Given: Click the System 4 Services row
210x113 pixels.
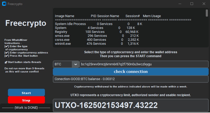Looking at the screenshot, I should (95, 28).
